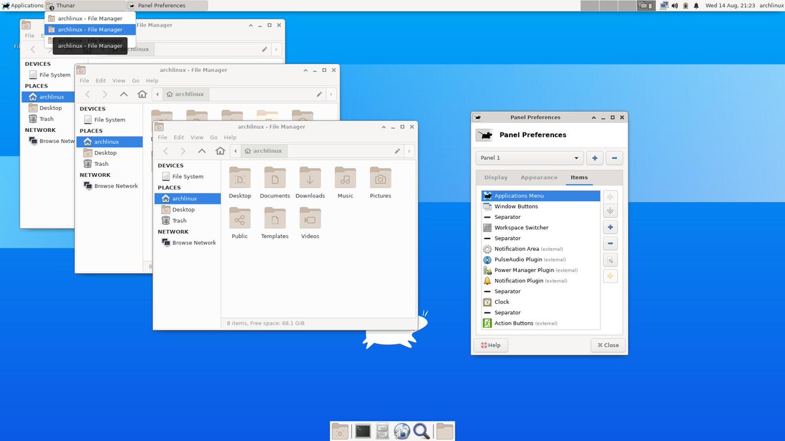This screenshot has height=441, width=785.
Task: Click Close button in Panel Preferences
Action: pyautogui.click(x=608, y=345)
